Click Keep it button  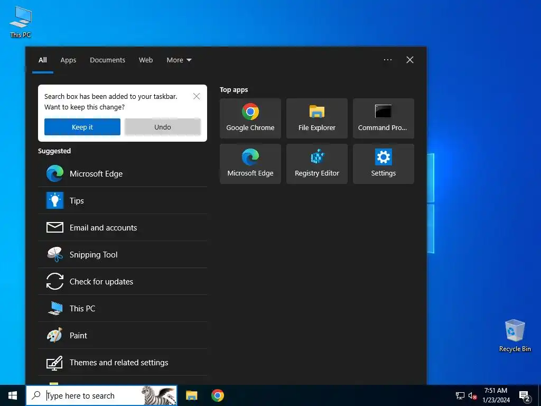coord(82,127)
